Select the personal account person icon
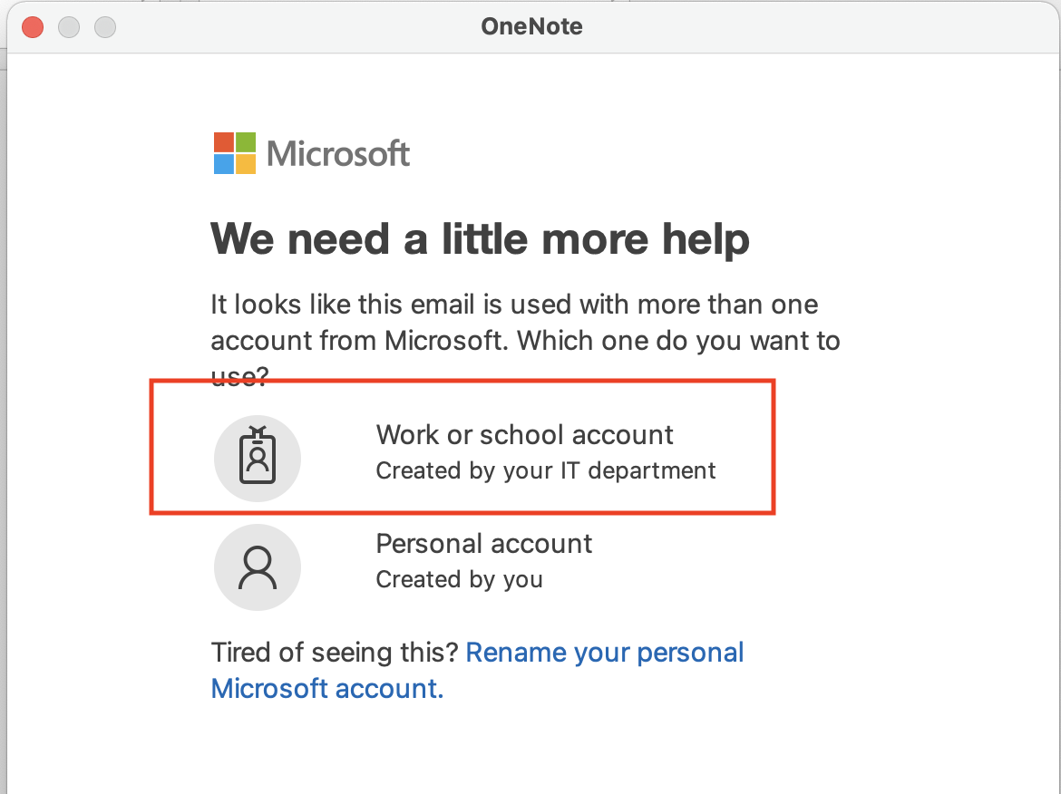 258,567
